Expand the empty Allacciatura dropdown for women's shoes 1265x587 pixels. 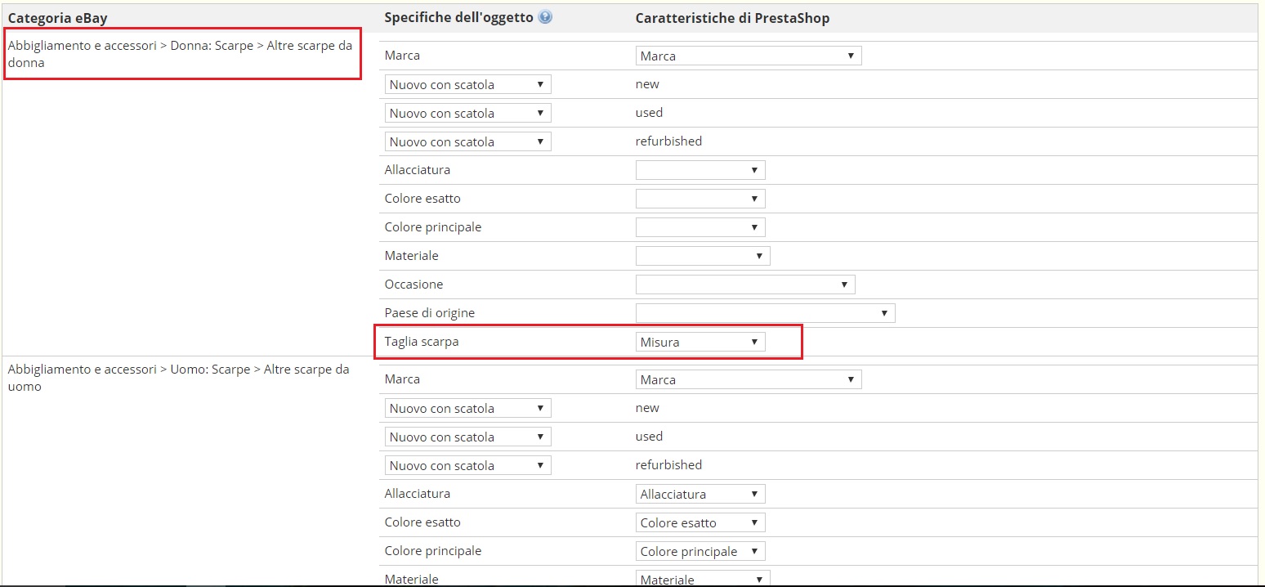coord(700,171)
